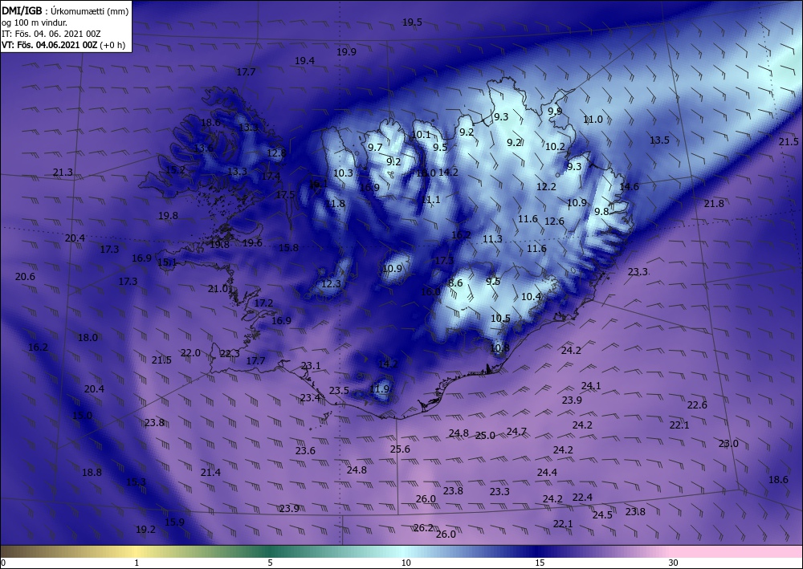Click the map value '24.4'
803x569 pixels.
click(x=547, y=473)
